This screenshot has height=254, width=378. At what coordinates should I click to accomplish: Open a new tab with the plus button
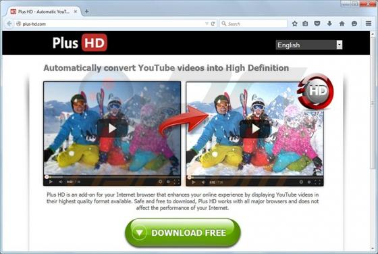tap(87, 11)
